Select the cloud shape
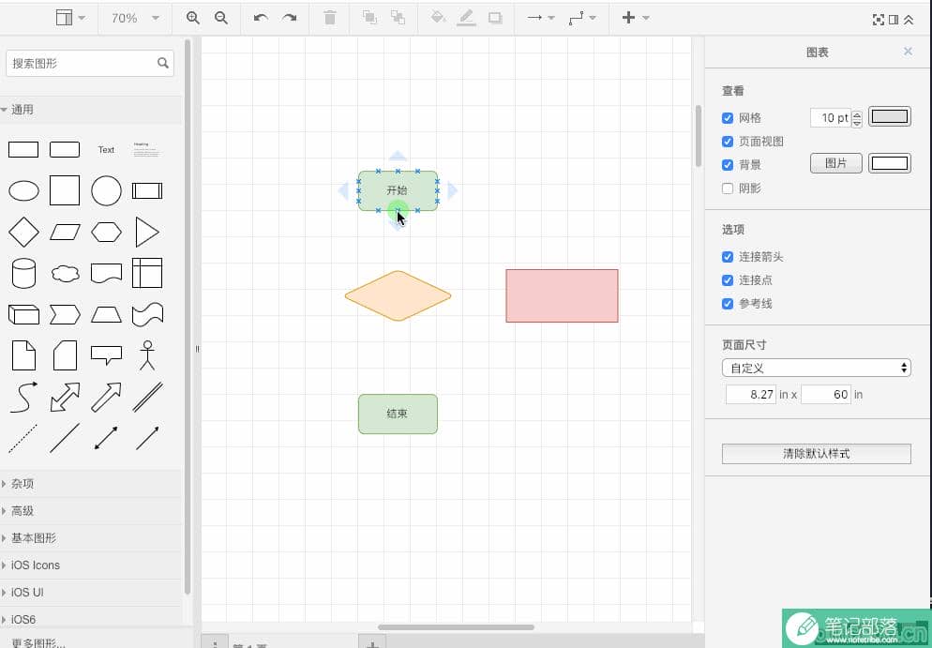Viewport: 932px width, 648px height. (66, 274)
